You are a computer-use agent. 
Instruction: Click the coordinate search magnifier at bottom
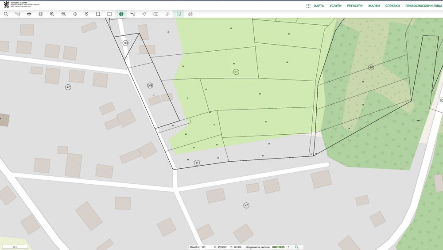click(296, 247)
